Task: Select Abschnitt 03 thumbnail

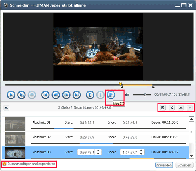Action: coord(15,153)
